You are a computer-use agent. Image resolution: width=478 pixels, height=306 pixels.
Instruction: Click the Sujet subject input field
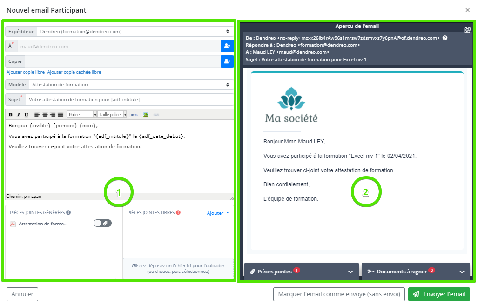[x=129, y=100]
